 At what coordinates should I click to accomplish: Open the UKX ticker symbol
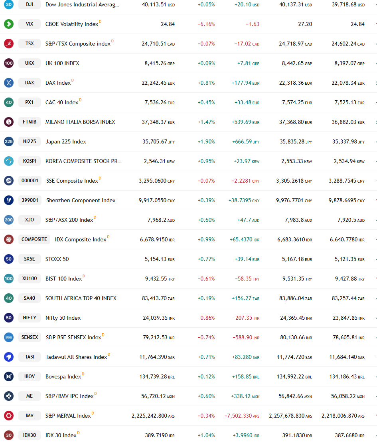29,63
